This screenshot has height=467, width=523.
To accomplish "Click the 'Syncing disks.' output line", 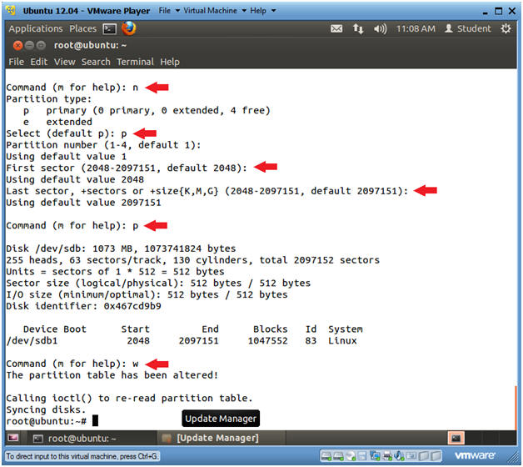I will click(46, 409).
